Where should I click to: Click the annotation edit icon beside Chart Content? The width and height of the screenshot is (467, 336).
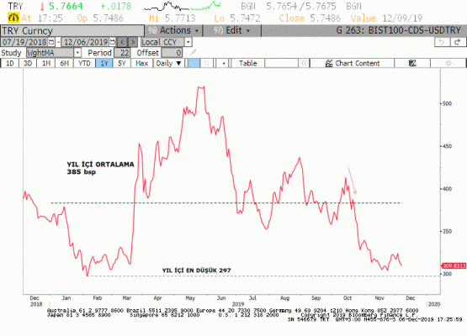coord(412,63)
